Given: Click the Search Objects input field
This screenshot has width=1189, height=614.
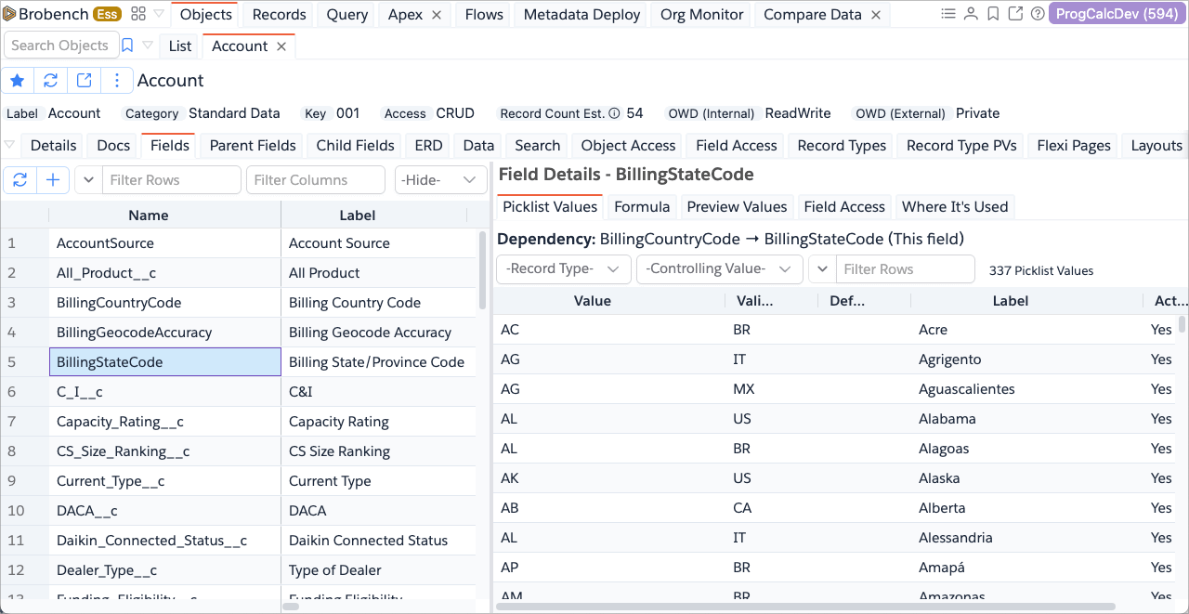Looking at the screenshot, I should click(x=59, y=46).
